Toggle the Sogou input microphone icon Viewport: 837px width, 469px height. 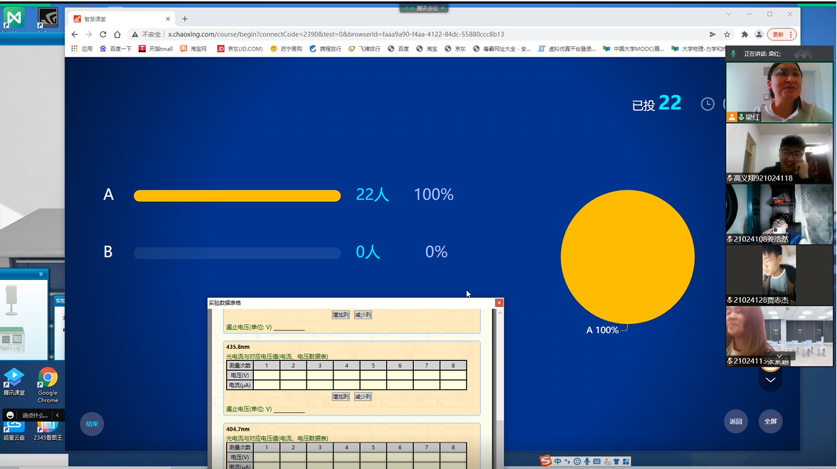[x=587, y=461]
